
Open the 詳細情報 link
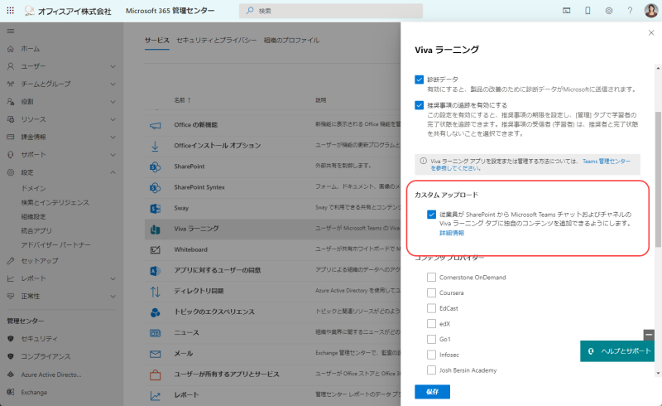pos(451,233)
